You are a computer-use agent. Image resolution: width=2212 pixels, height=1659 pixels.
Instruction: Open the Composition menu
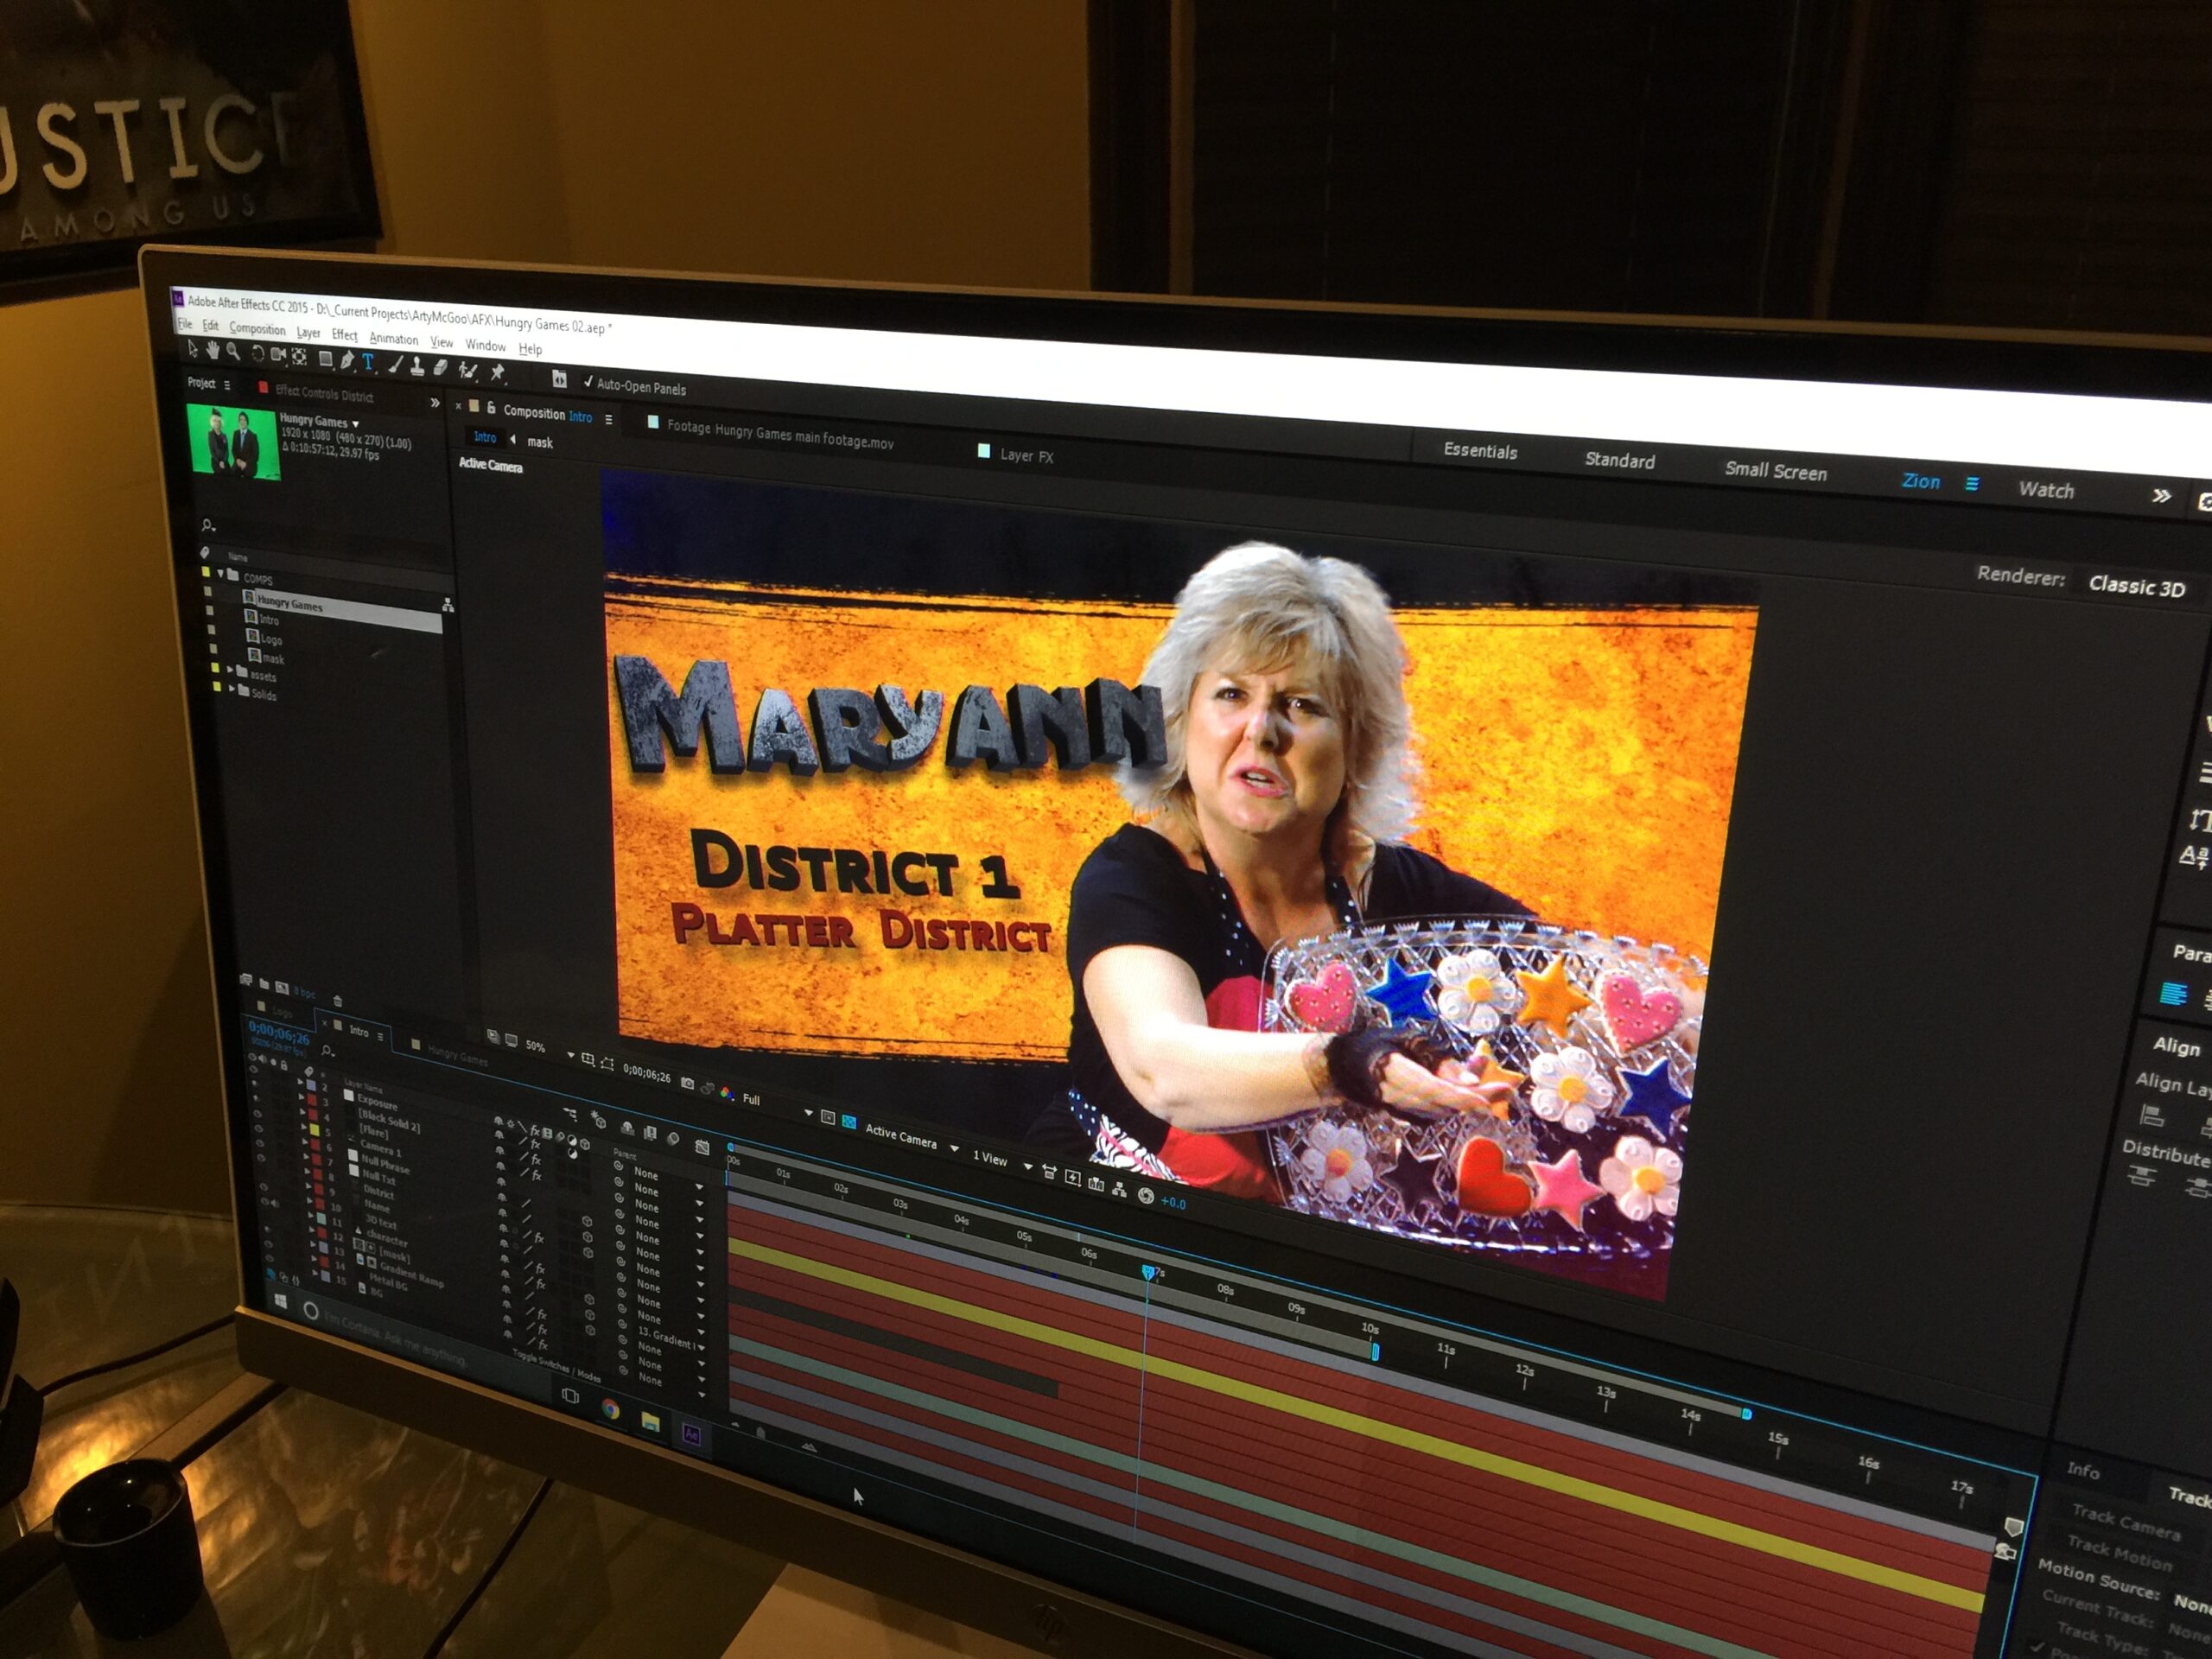click(x=257, y=329)
